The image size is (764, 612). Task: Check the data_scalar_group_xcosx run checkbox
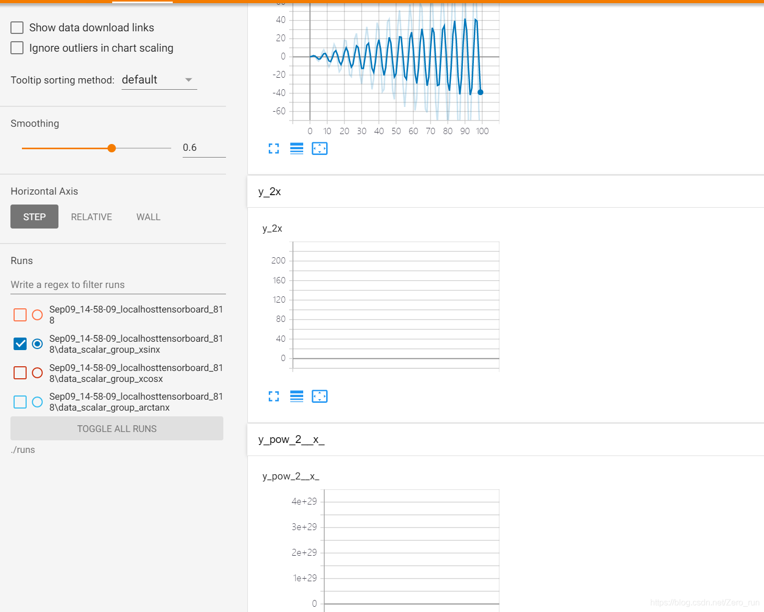pos(20,373)
